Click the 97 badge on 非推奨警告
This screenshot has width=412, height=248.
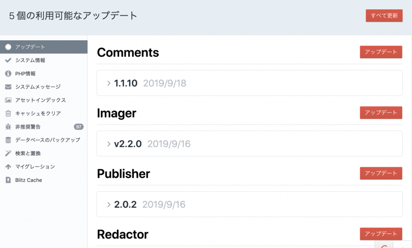[78, 127]
